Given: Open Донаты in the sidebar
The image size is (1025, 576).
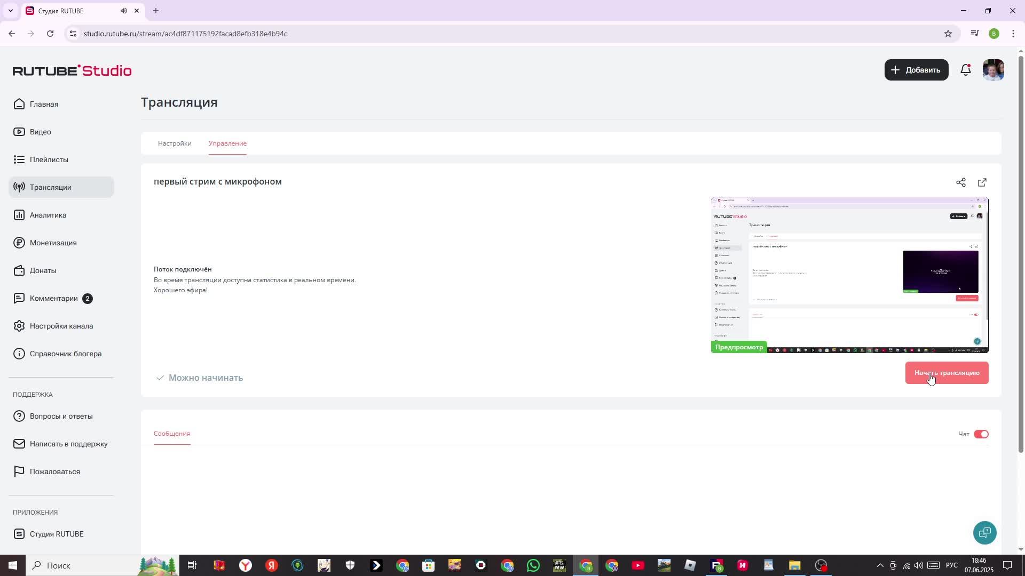Looking at the screenshot, I should [x=43, y=270].
